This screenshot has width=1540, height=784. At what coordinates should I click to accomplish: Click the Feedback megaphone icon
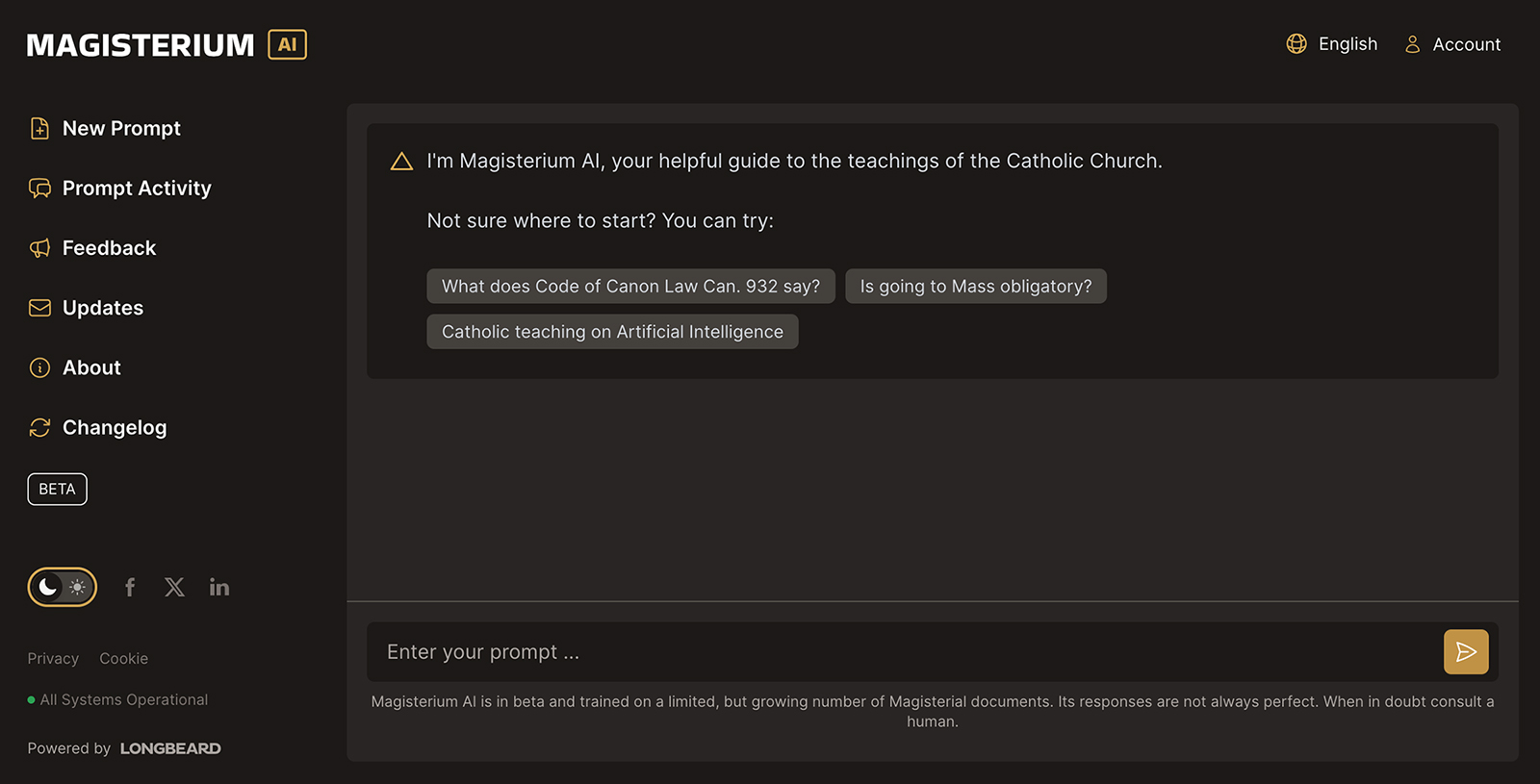point(39,248)
